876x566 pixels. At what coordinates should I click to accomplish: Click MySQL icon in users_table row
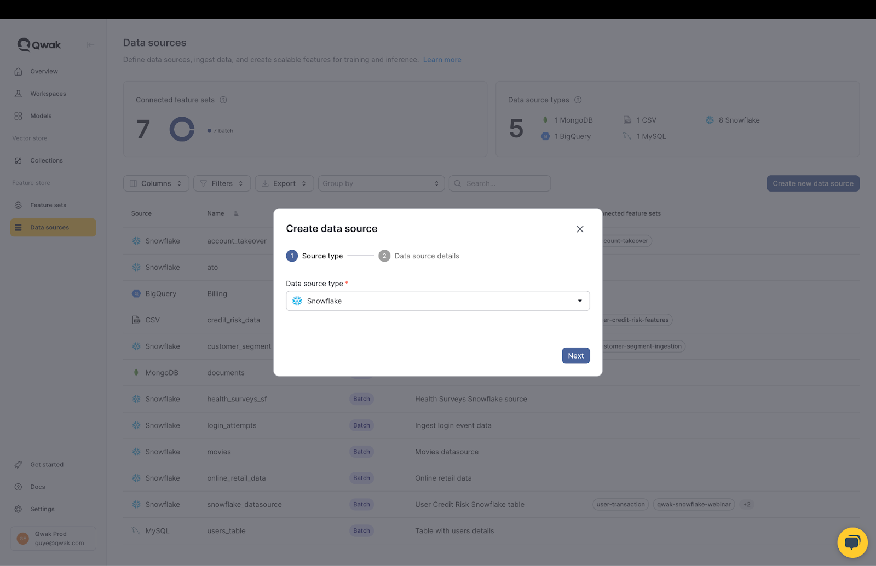[136, 530]
